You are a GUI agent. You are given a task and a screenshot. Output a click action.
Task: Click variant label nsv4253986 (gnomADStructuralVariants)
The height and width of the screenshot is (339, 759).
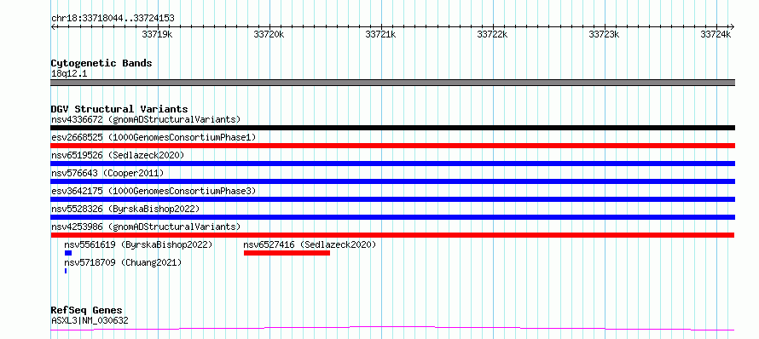(146, 227)
